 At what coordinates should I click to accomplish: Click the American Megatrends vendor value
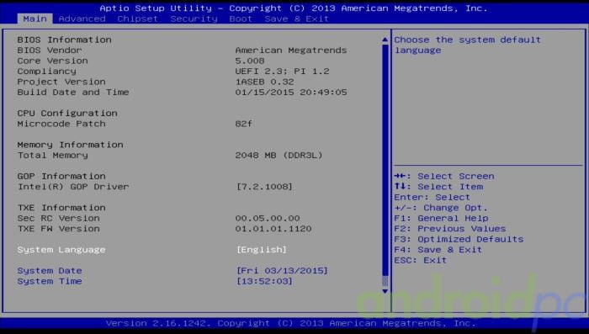(291, 50)
